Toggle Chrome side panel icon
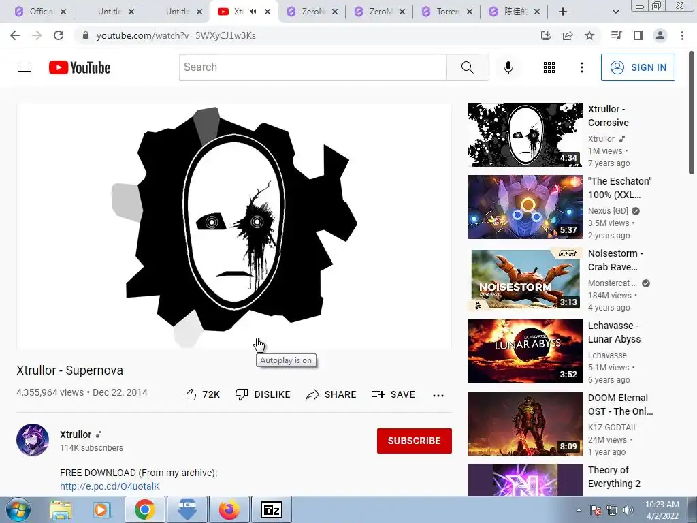Screen dimensions: 697x523 click(x=638, y=35)
